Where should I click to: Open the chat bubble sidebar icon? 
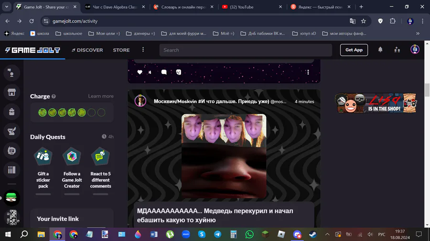(11, 151)
